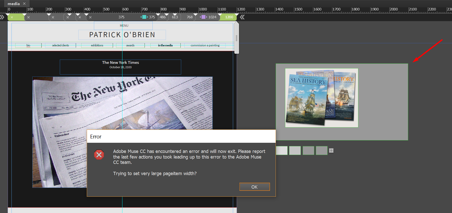Click the teal swatch beside 375
The width and height of the screenshot is (452, 213).
tap(144, 17)
